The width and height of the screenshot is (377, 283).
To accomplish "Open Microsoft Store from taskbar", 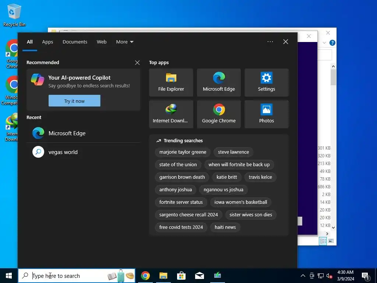I will point(181,276).
